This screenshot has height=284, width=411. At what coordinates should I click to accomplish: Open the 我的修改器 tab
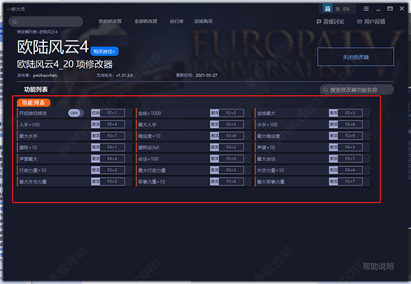[110, 21]
